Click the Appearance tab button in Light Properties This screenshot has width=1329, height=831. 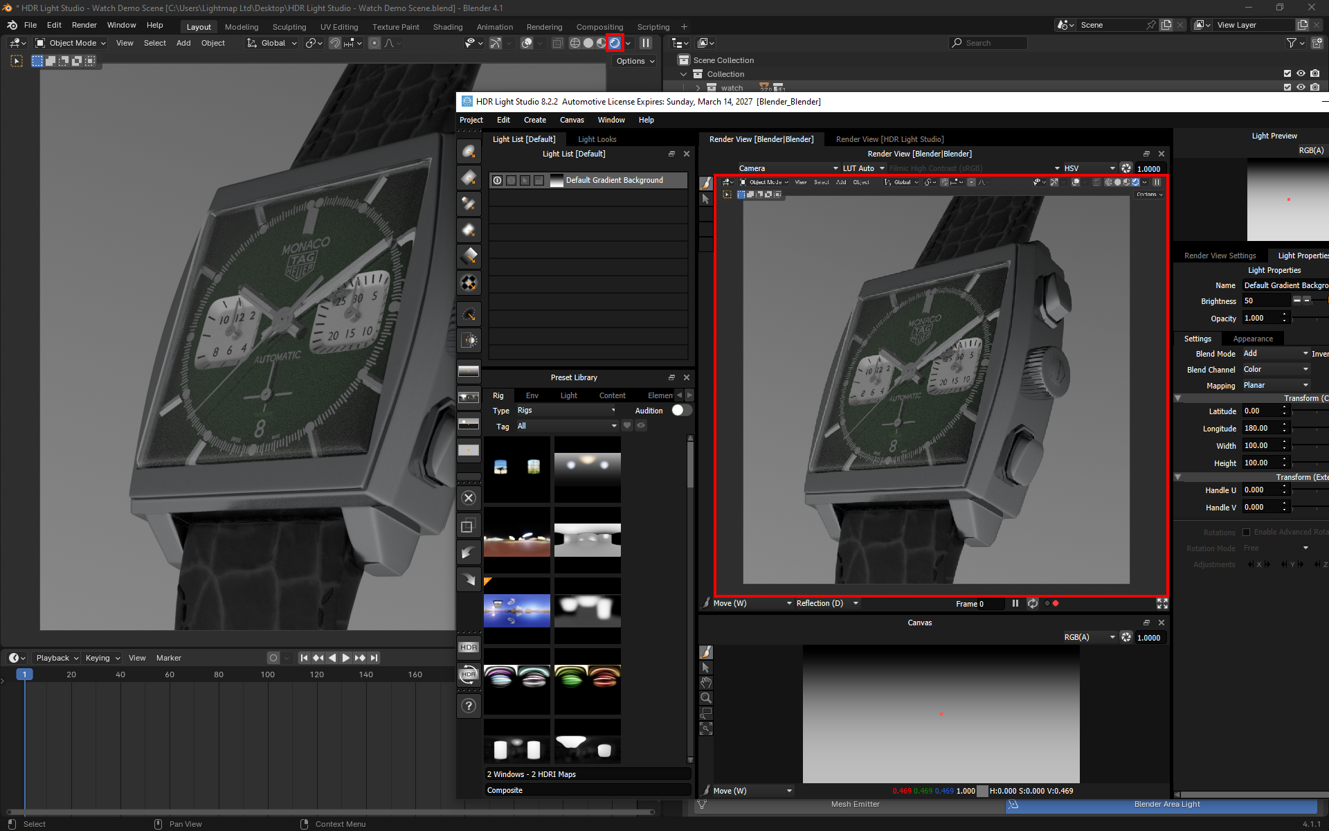1252,339
